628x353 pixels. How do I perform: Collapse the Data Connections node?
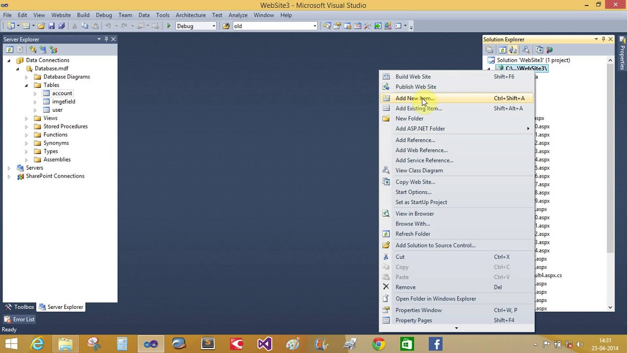9,60
